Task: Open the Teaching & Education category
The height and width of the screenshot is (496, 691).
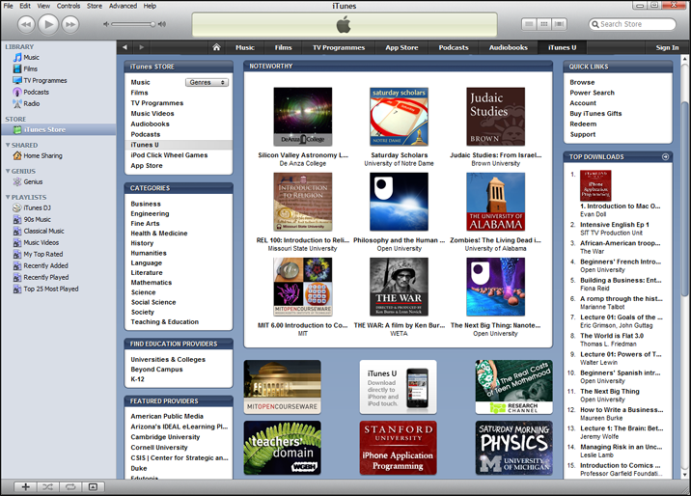Action: coord(164,322)
